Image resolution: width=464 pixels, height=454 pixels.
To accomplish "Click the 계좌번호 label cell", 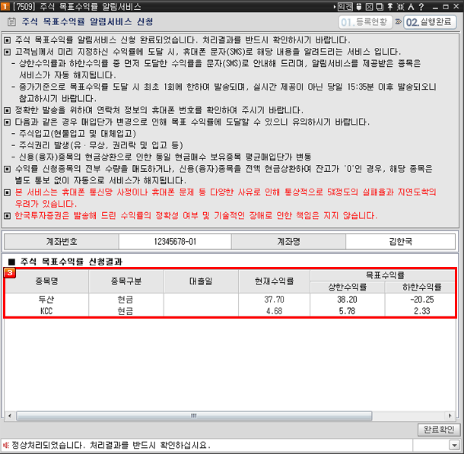I will pos(62,242).
